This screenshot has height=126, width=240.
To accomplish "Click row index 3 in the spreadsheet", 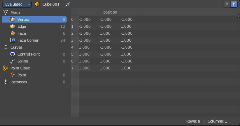I will [72, 40].
